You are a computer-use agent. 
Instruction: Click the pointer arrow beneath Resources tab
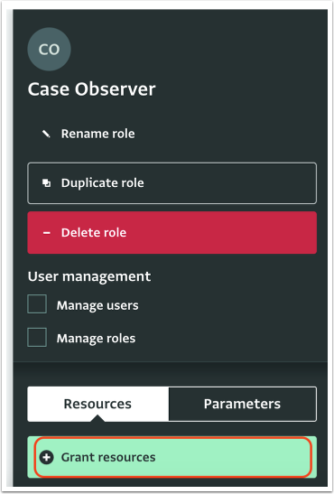click(97, 418)
